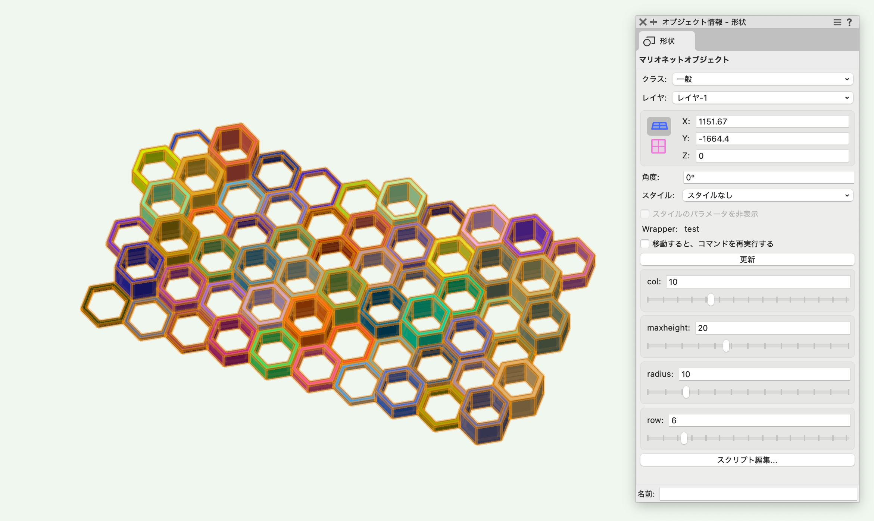Click the help question mark icon
874x521 pixels.
(x=849, y=22)
